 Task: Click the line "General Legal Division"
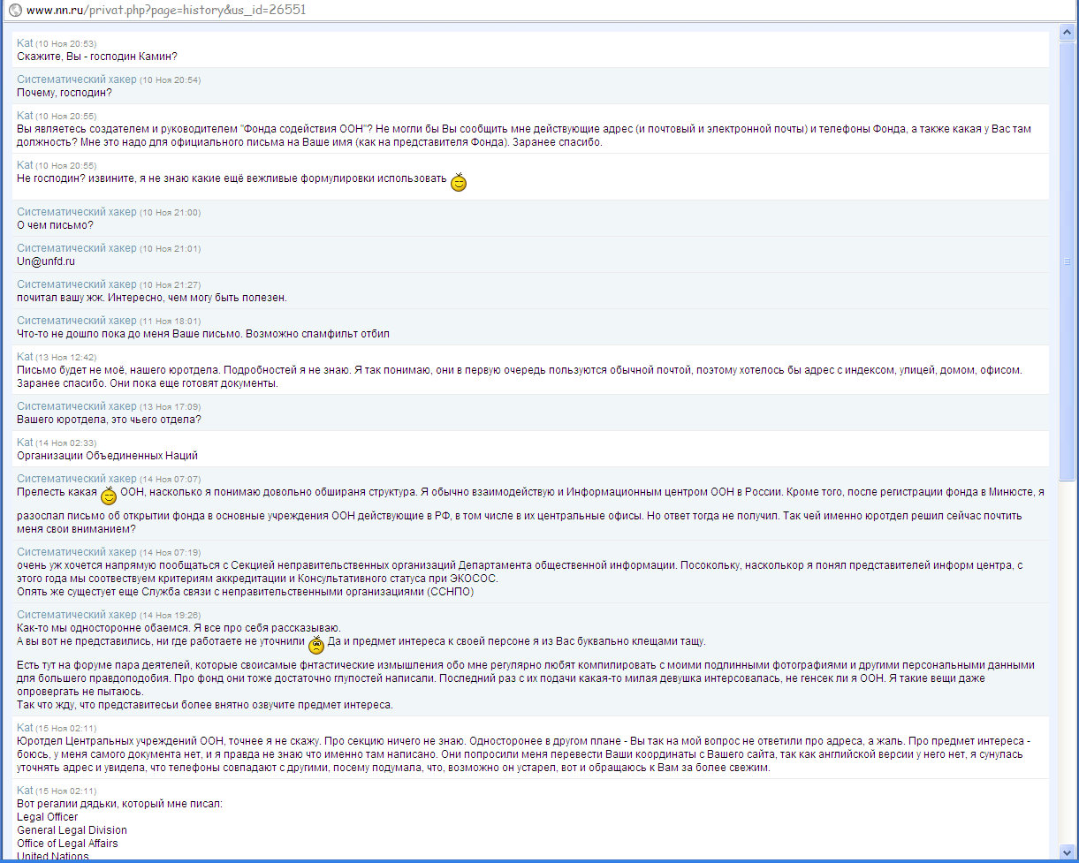click(x=72, y=830)
